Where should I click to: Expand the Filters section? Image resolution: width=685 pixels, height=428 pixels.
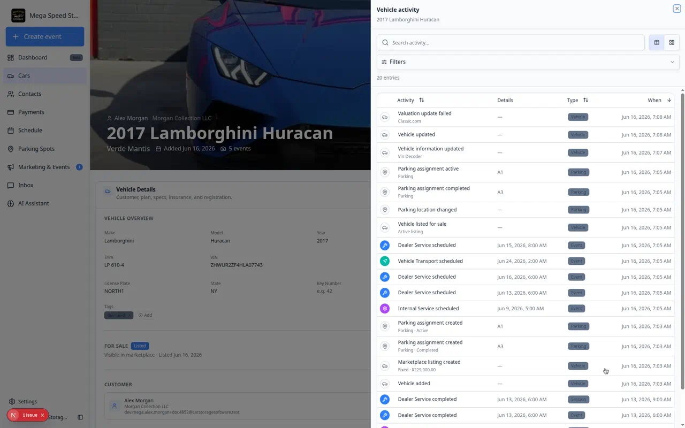528,62
